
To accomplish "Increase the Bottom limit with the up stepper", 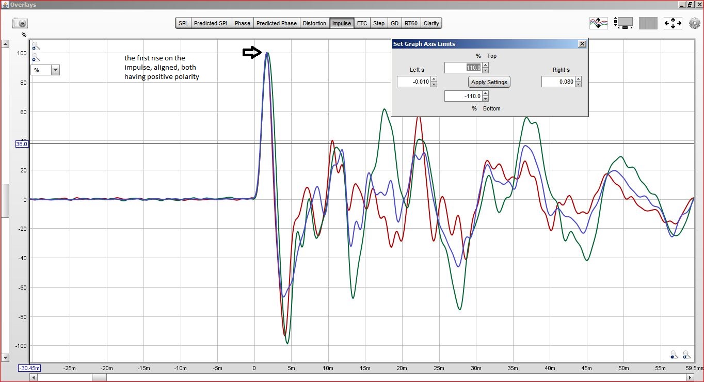I will (485, 93).
